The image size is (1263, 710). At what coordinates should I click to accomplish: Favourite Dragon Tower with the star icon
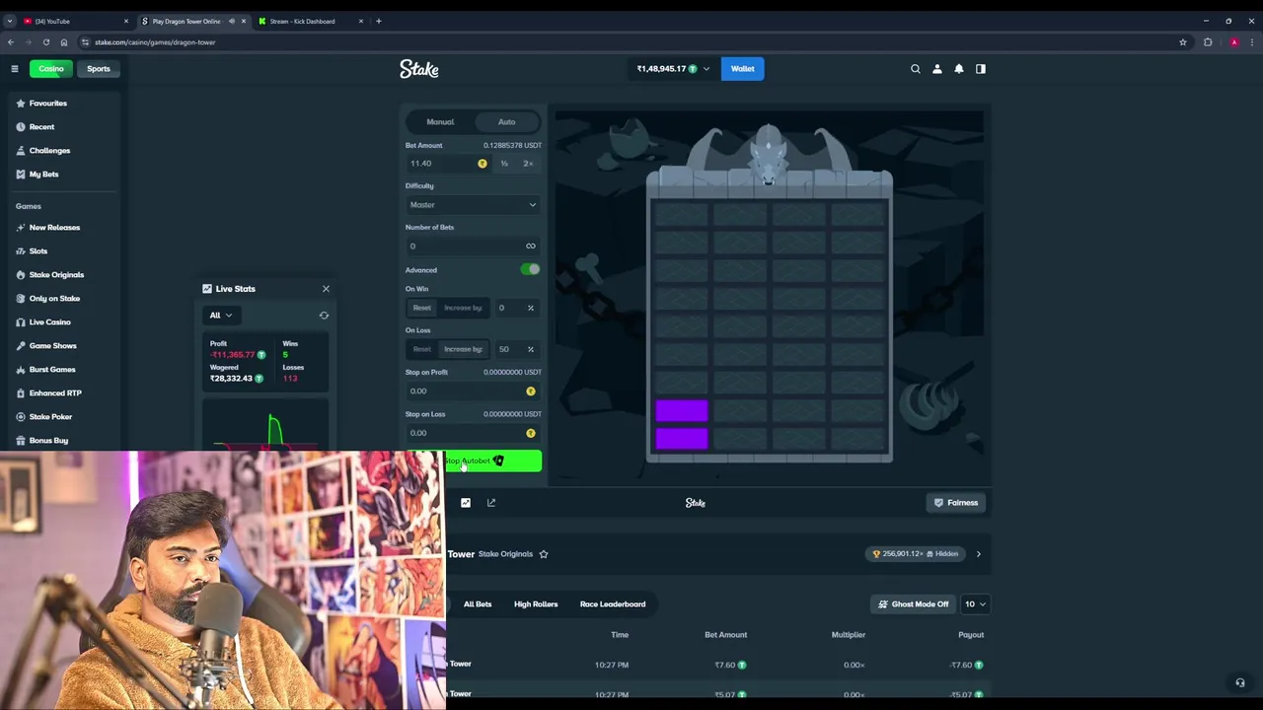click(544, 554)
